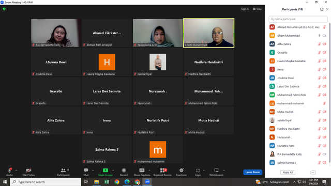The width and height of the screenshot is (331, 186).
Task: Select Muhammad Fahmi Rizki in participant list
Action: [x=298, y=95]
